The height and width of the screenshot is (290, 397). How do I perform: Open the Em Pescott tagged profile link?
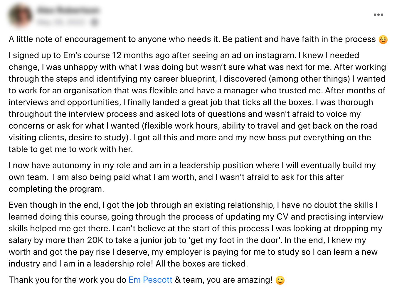pos(150,280)
